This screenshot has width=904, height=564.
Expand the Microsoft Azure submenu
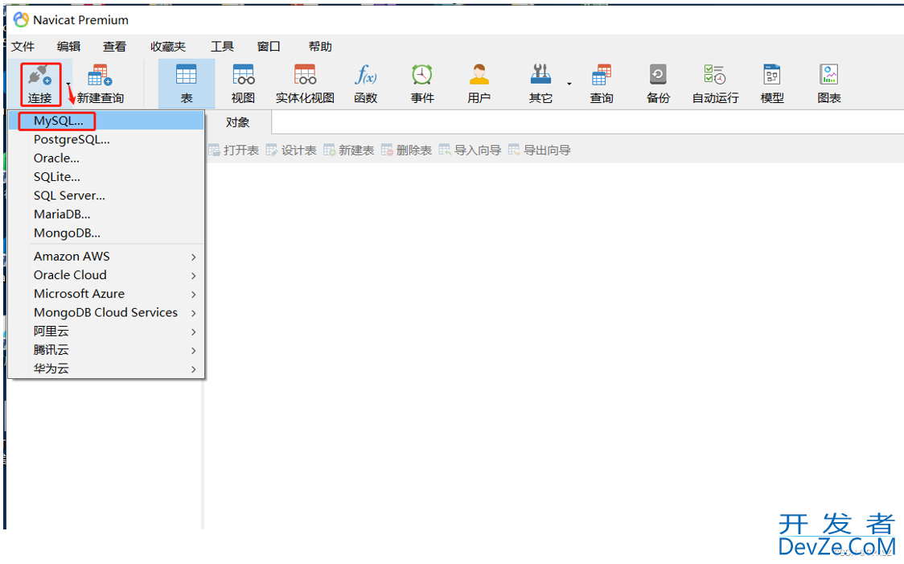click(106, 294)
